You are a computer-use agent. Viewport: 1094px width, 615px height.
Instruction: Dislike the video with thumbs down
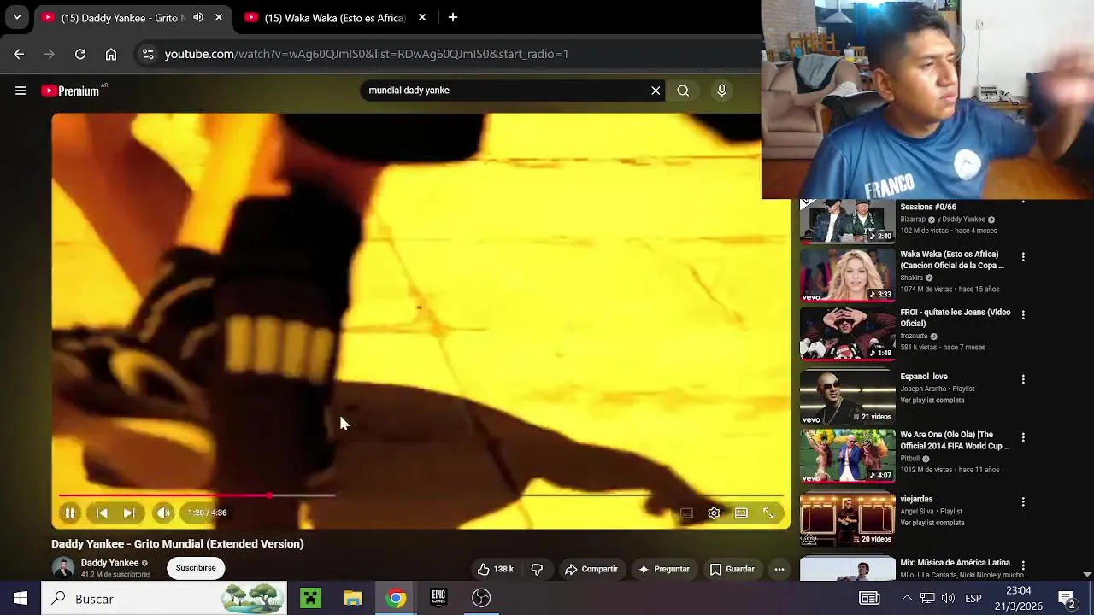click(x=537, y=569)
